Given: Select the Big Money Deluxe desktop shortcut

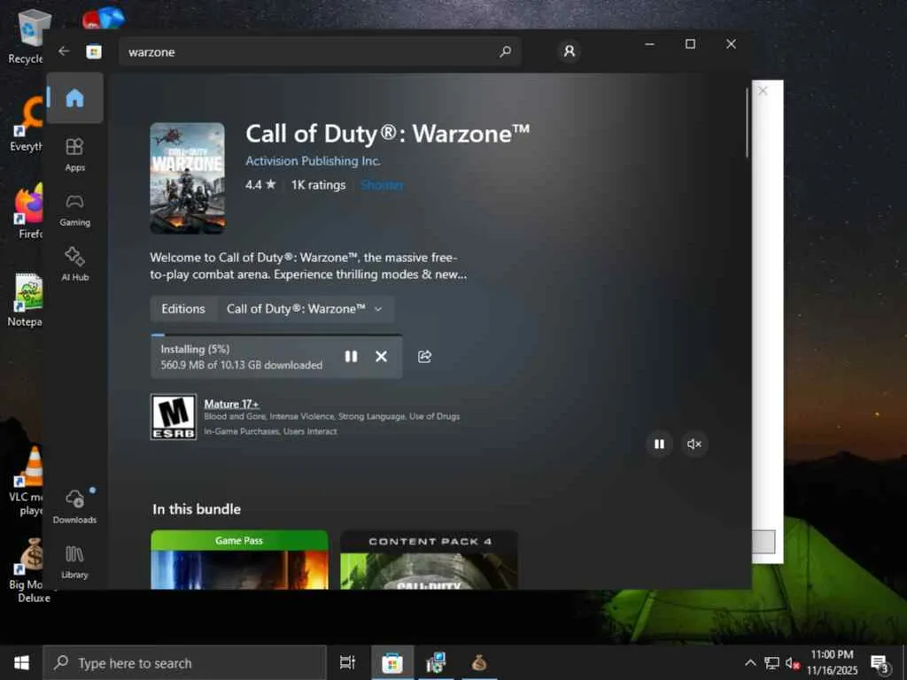Looking at the screenshot, I should coord(27,570).
